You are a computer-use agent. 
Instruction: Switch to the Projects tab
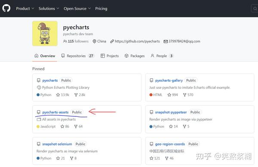coord(110,56)
